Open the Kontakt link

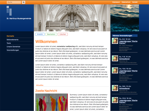[x=135, y=2]
